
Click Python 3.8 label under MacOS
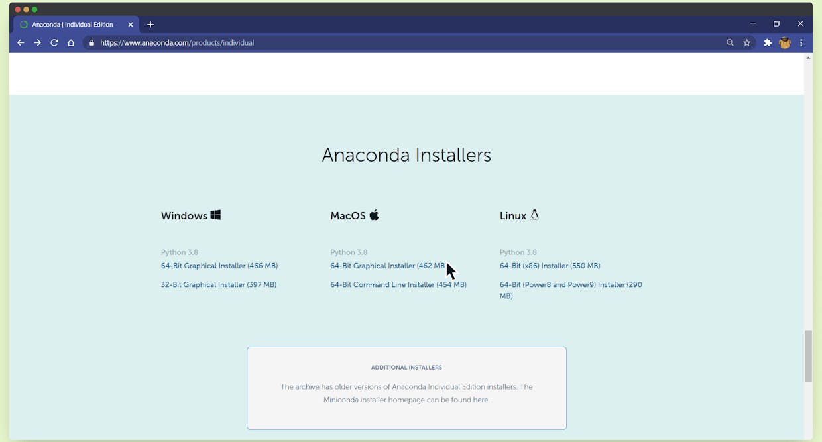pyautogui.click(x=349, y=252)
